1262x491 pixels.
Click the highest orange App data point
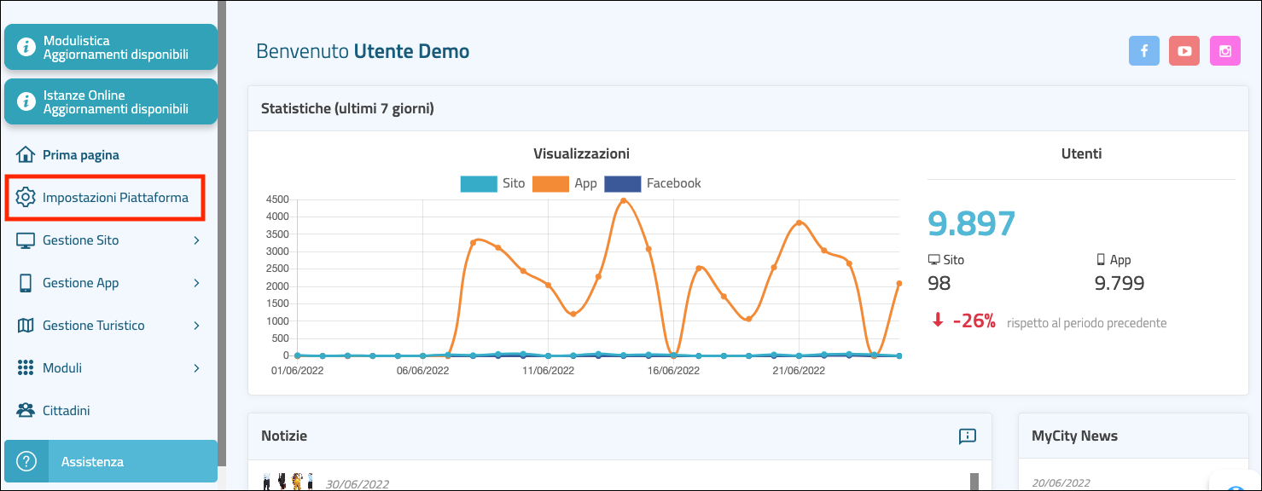click(623, 201)
